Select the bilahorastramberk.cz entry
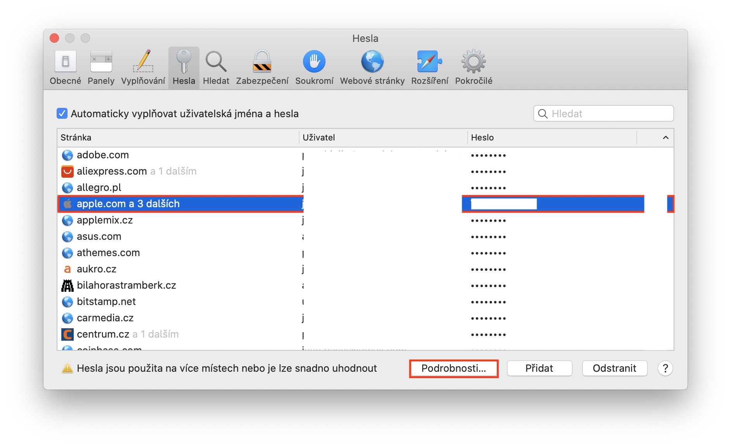Screen dimensions: 731x447 click(365, 286)
